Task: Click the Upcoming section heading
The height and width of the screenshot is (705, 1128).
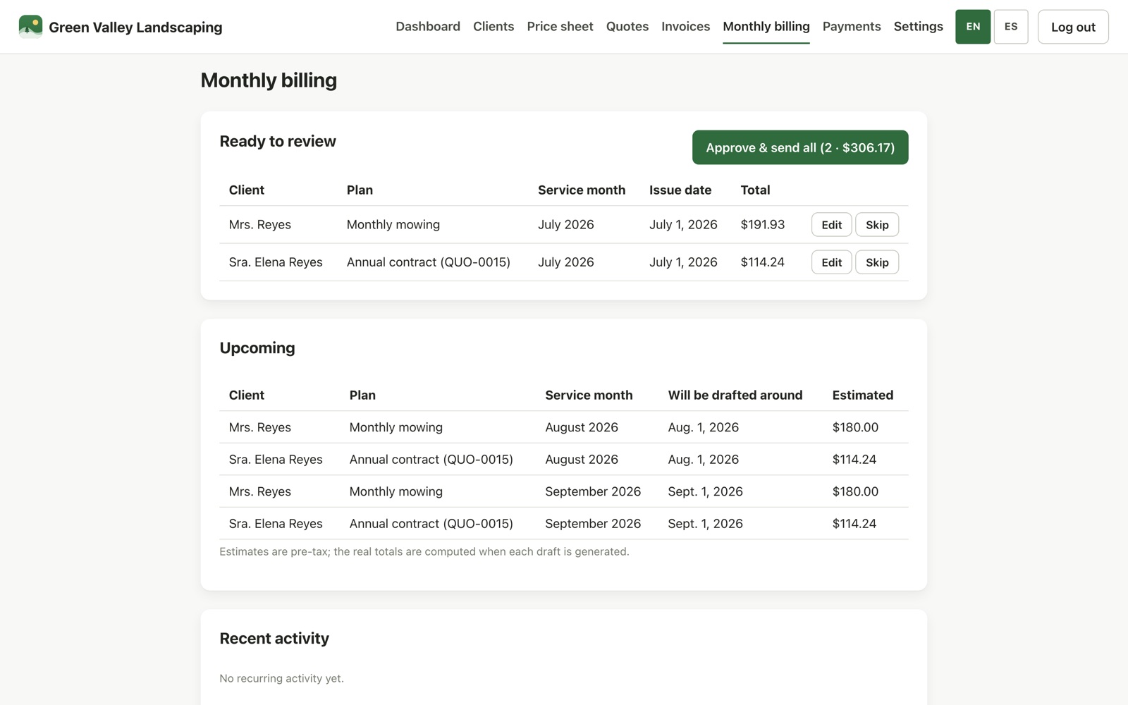Action: tap(257, 348)
